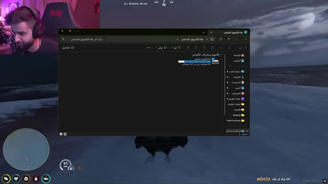Select the Copy icon in Explorer toolbar

click(x=221, y=48)
